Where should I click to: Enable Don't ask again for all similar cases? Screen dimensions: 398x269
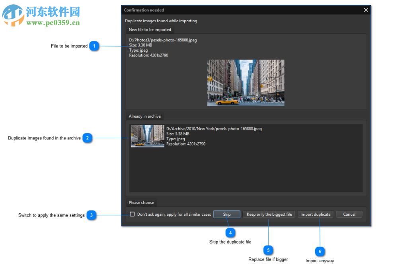point(132,214)
